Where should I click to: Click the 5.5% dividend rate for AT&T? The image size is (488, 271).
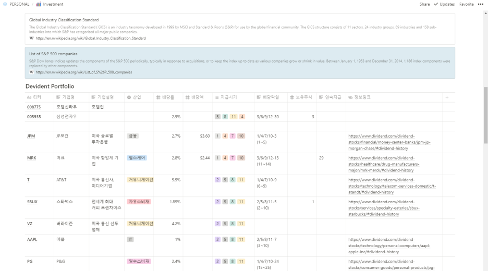click(x=176, y=180)
